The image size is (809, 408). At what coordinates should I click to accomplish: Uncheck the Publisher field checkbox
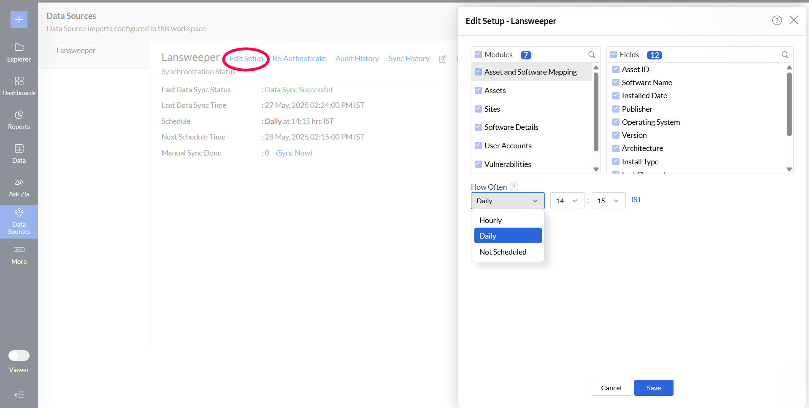(x=616, y=109)
